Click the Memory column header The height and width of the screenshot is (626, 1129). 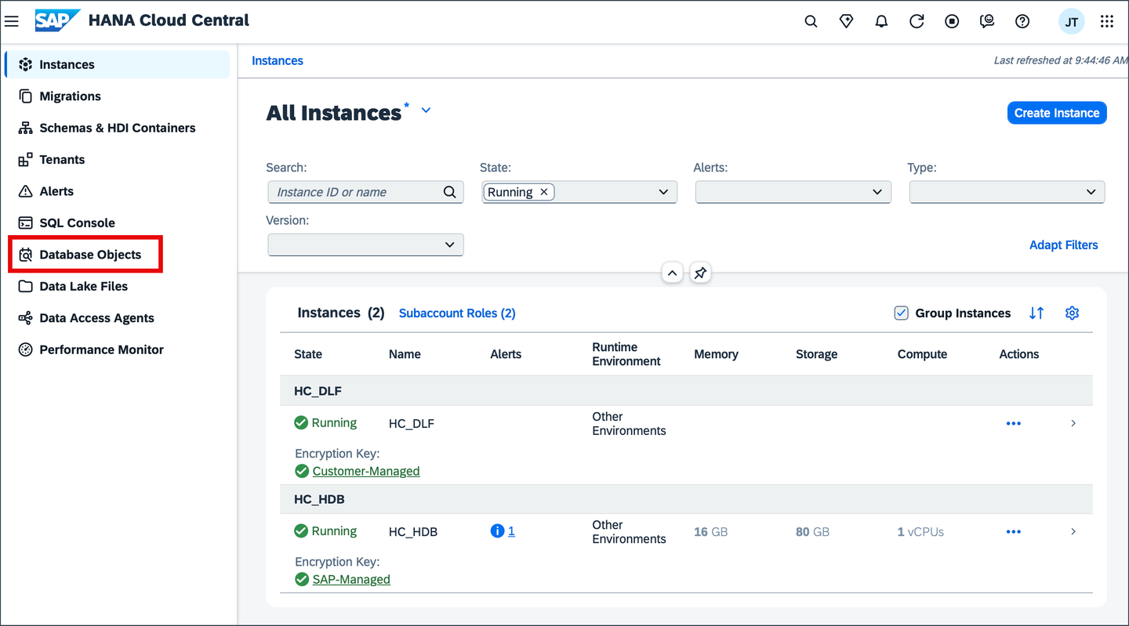tap(716, 354)
